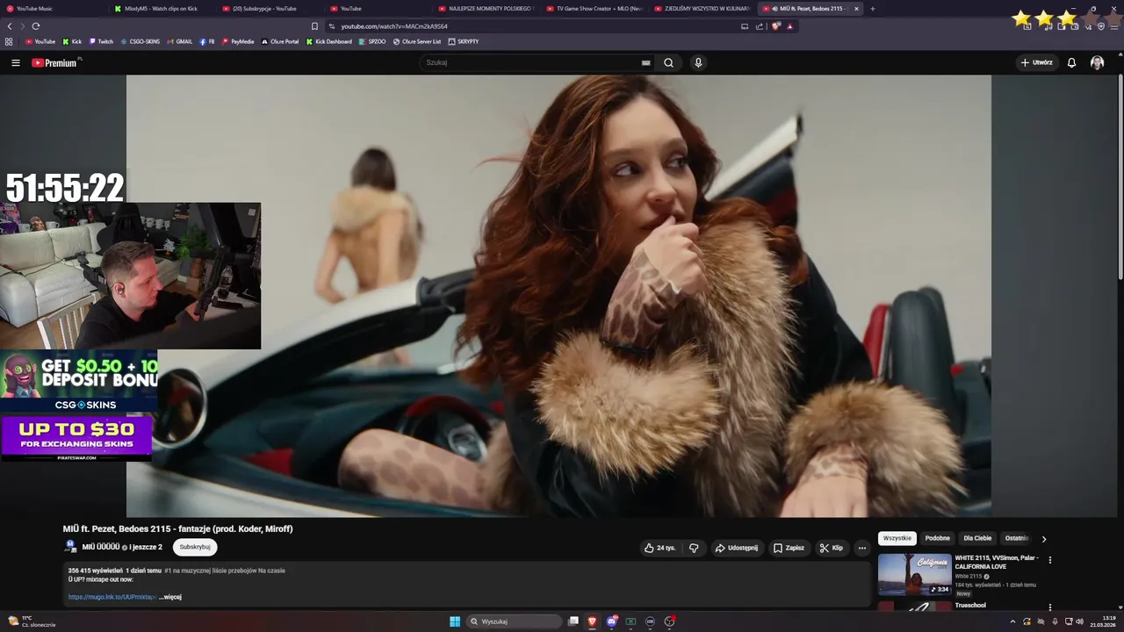Expand description with ...więcej
Viewport: 1124px width, 632px height.
point(170,597)
